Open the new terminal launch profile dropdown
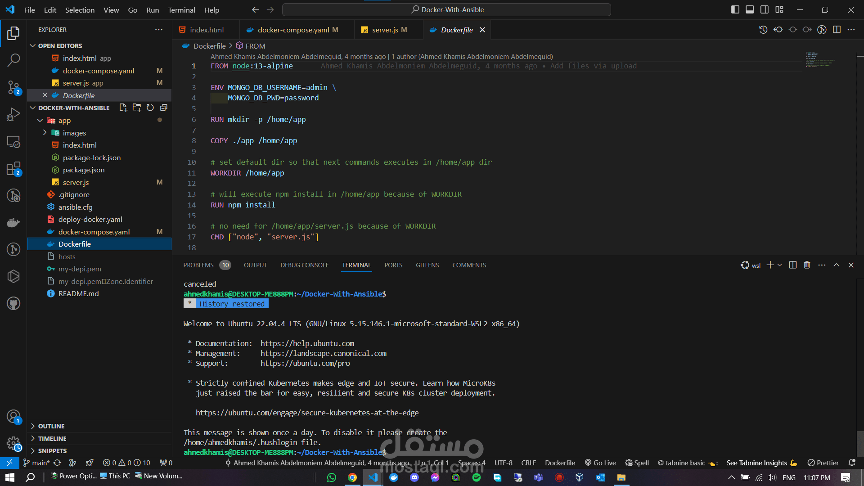This screenshot has width=864, height=486. click(x=780, y=265)
